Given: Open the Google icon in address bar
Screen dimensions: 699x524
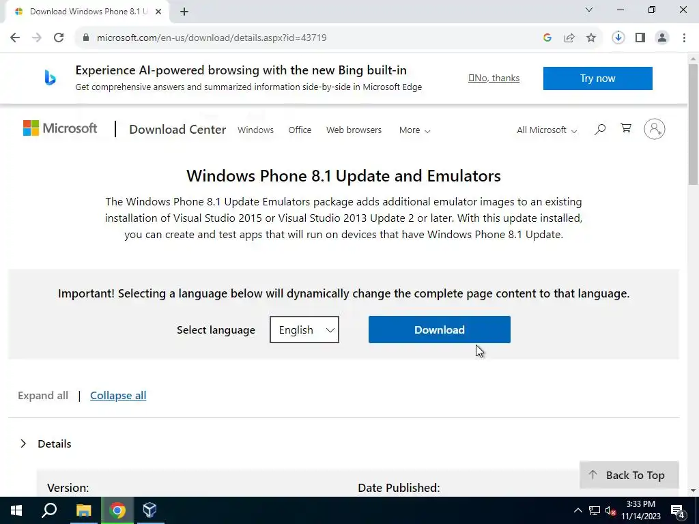Looking at the screenshot, I should pos(547,38).
